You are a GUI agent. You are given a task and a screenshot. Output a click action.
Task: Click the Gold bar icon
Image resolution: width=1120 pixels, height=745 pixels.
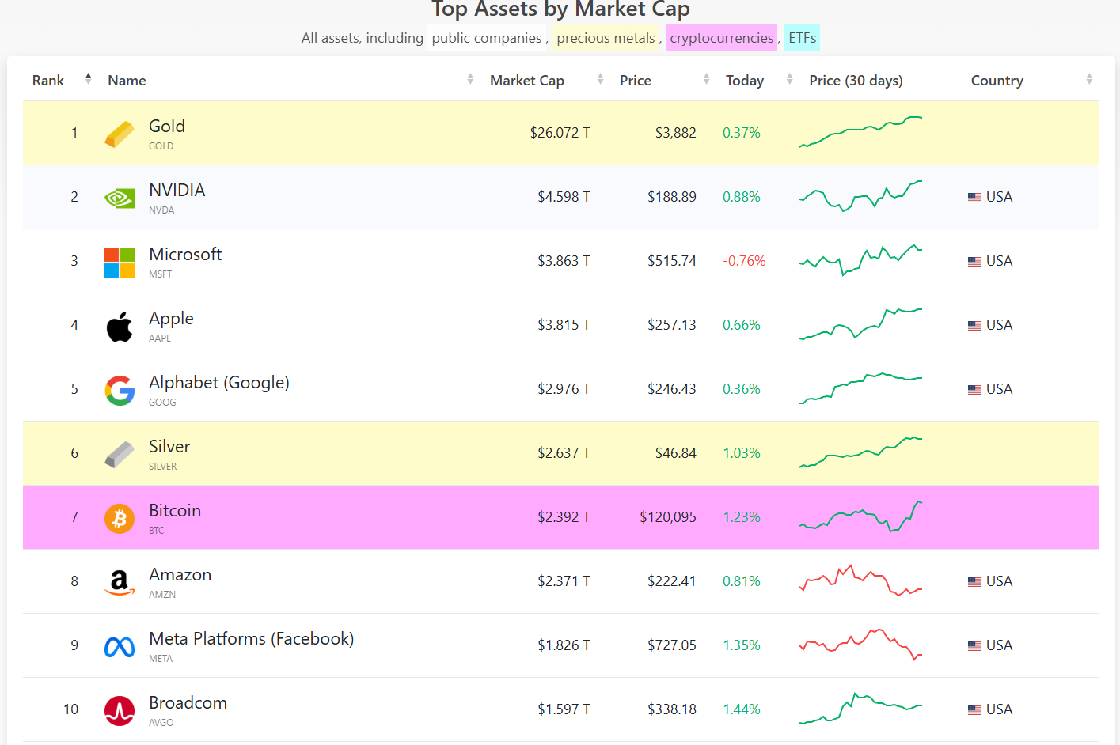120,134
